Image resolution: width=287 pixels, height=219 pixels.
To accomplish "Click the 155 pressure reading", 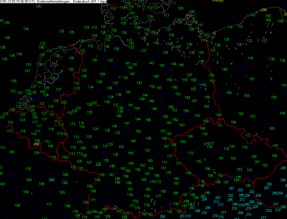I will point(207,97).
